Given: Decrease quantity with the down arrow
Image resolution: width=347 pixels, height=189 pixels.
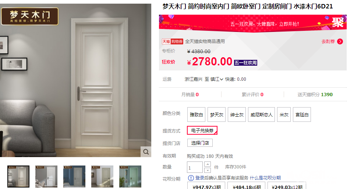Looking at the screenshot, I should click(208, 170).
